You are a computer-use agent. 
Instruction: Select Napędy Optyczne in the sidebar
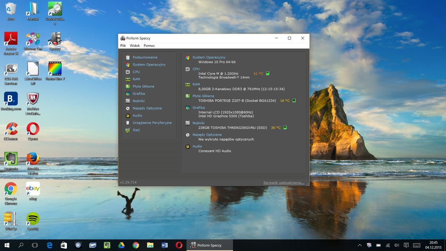point(147,108)
